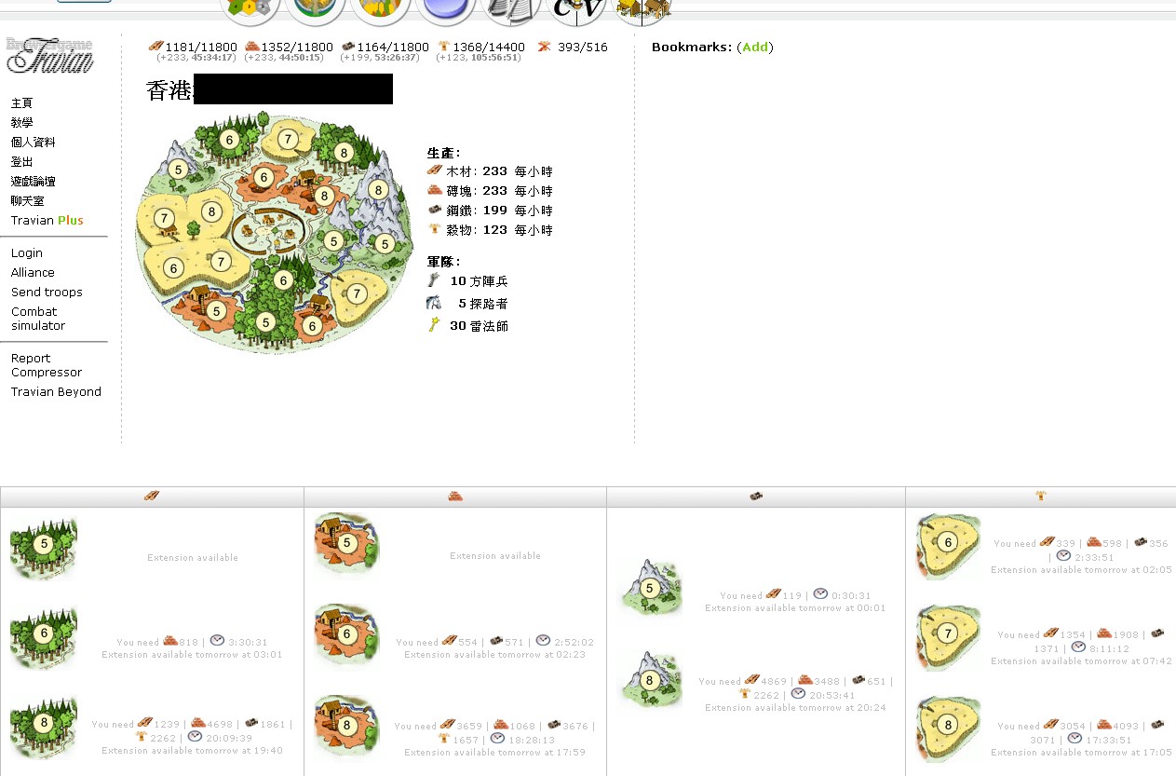Select level 8 clay pit thumbnail
This screenshot has width=1176, height=776.
(347, 725)
